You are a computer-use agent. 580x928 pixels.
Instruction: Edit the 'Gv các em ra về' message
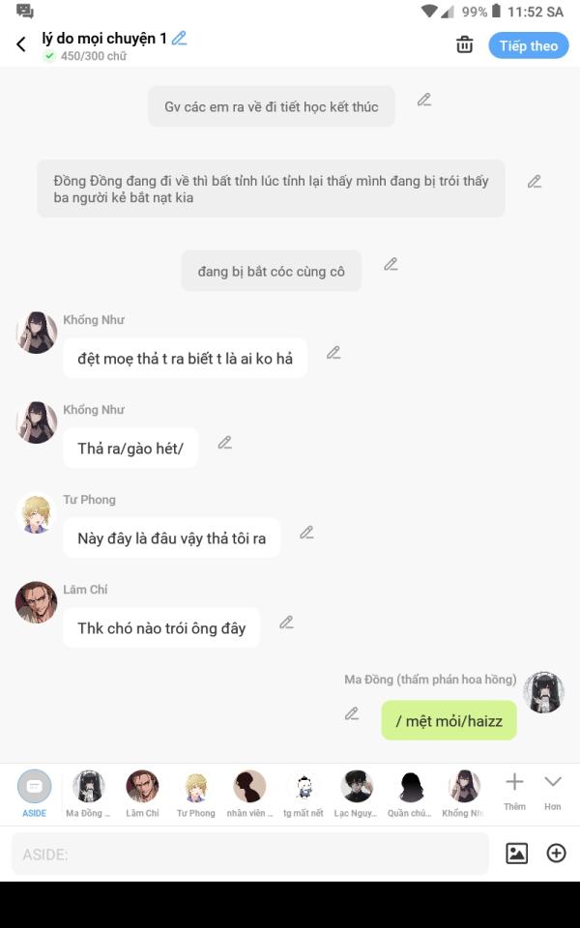point(424,100)
